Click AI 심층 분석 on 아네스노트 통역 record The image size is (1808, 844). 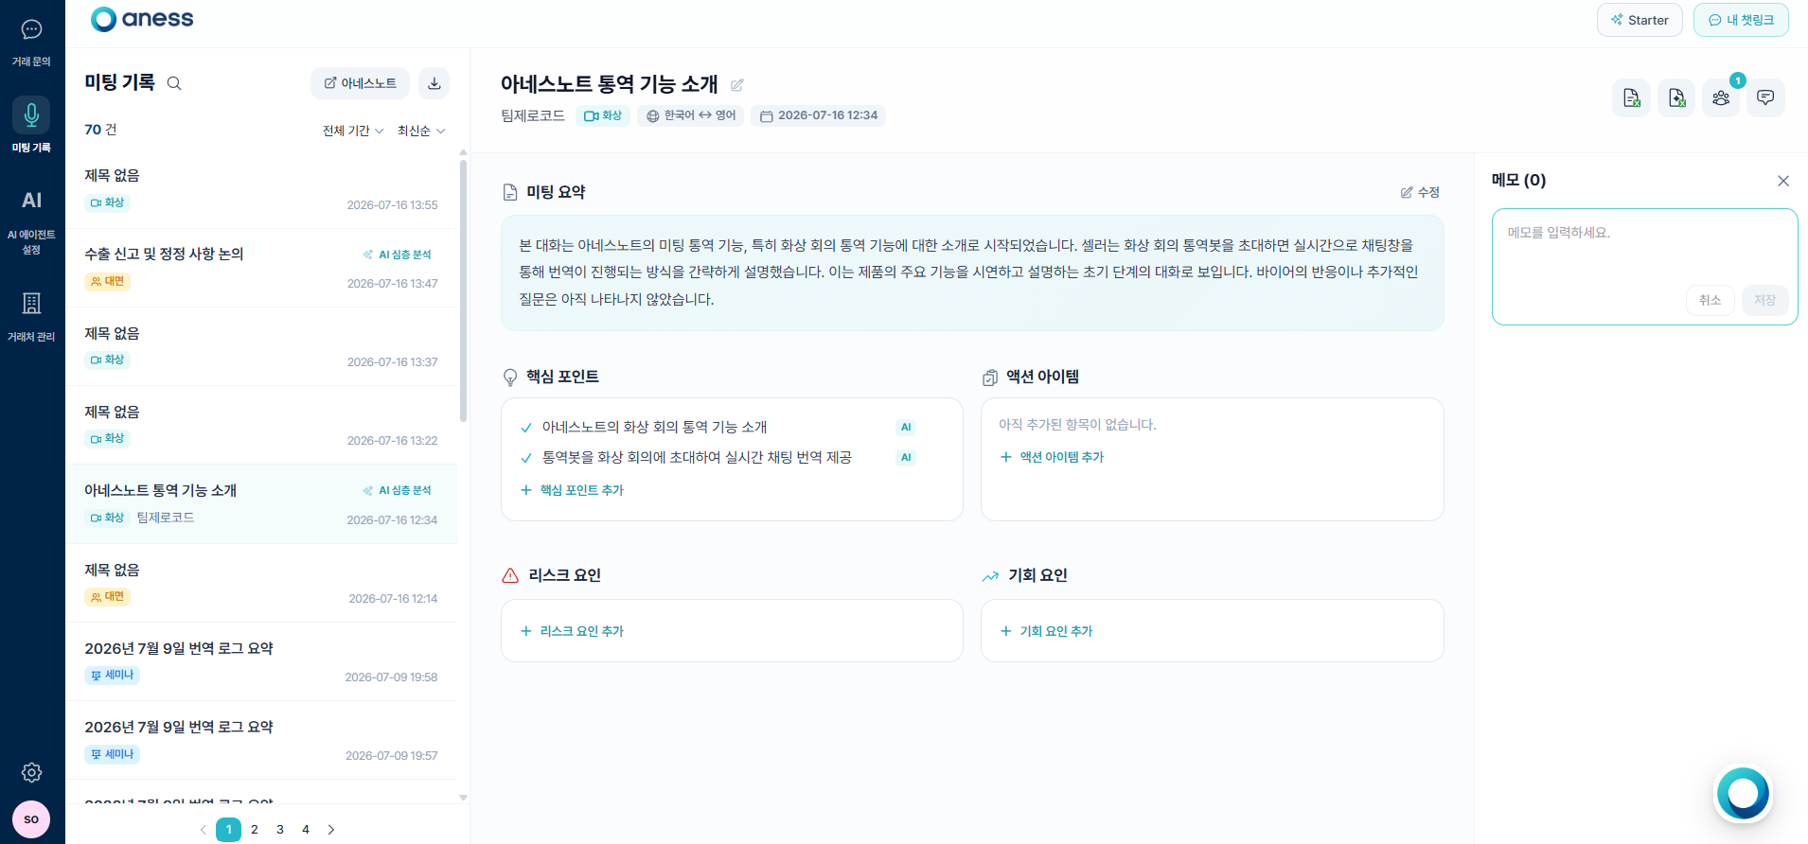pos(398,490)
